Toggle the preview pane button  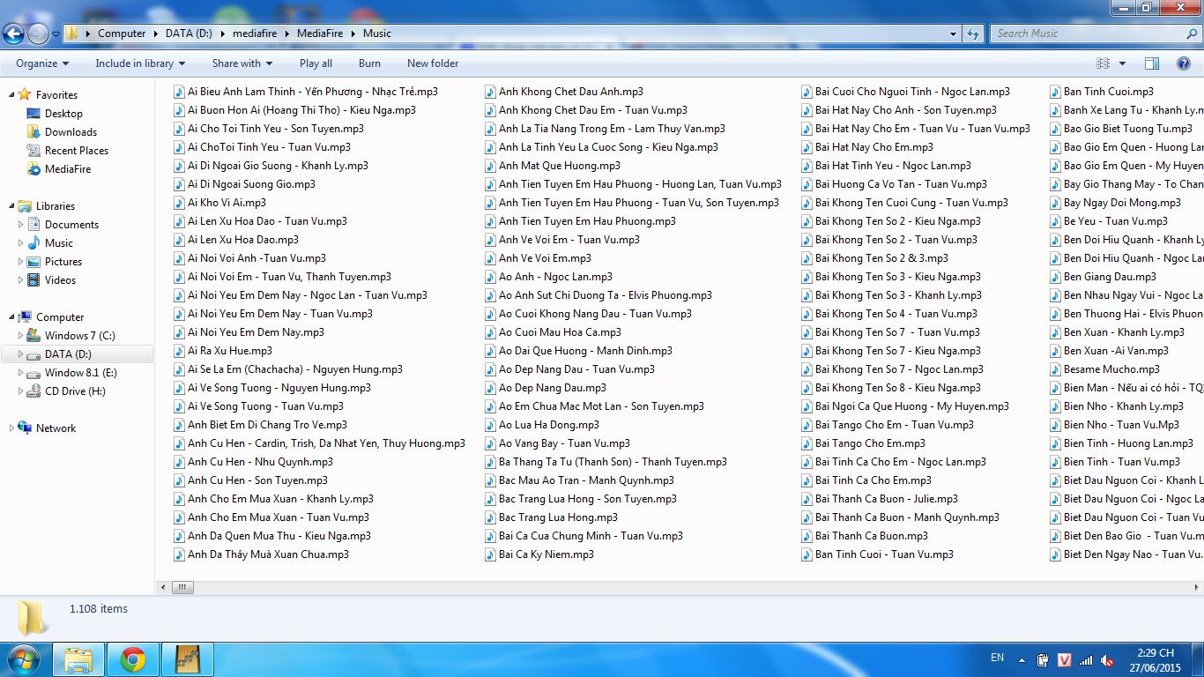[1151, 63]
